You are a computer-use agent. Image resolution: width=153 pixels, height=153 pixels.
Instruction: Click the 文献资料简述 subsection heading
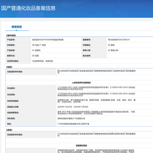(81, 146)
